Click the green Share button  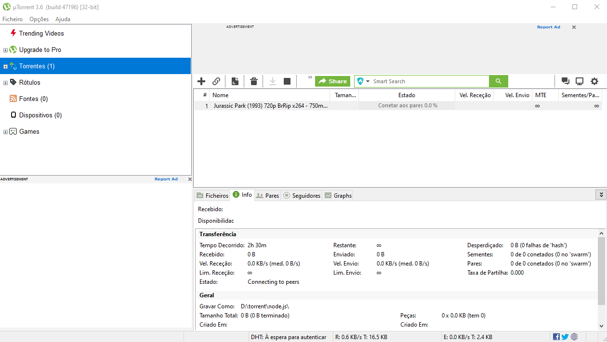pyautogui.click(x=332, y=81)
